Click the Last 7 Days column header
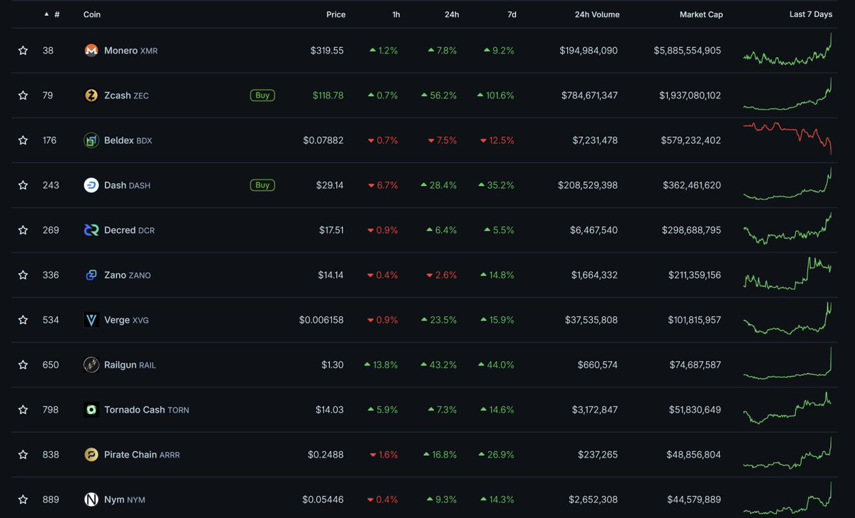Viewport: 855px width, 518px height. pyautogui.click(x=811, y=14)
